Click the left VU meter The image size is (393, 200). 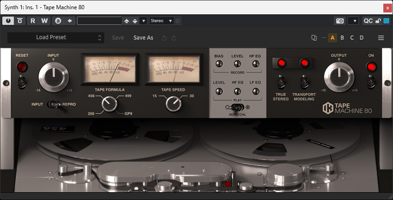click(x=110, y=69)
